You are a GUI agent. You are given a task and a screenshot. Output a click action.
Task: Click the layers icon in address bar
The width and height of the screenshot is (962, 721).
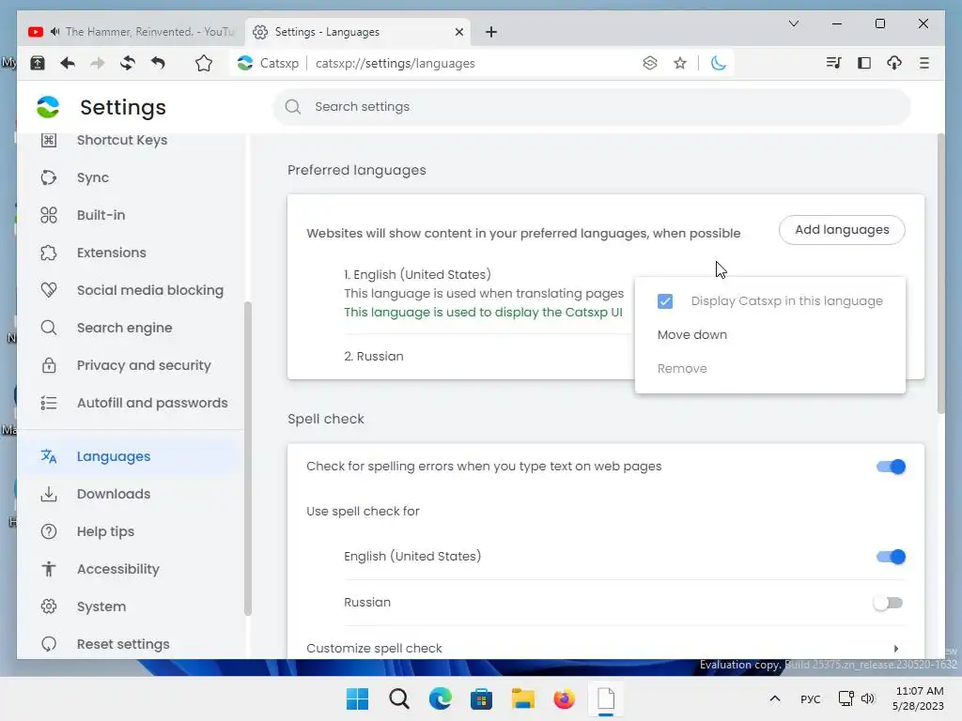[650, 63]
